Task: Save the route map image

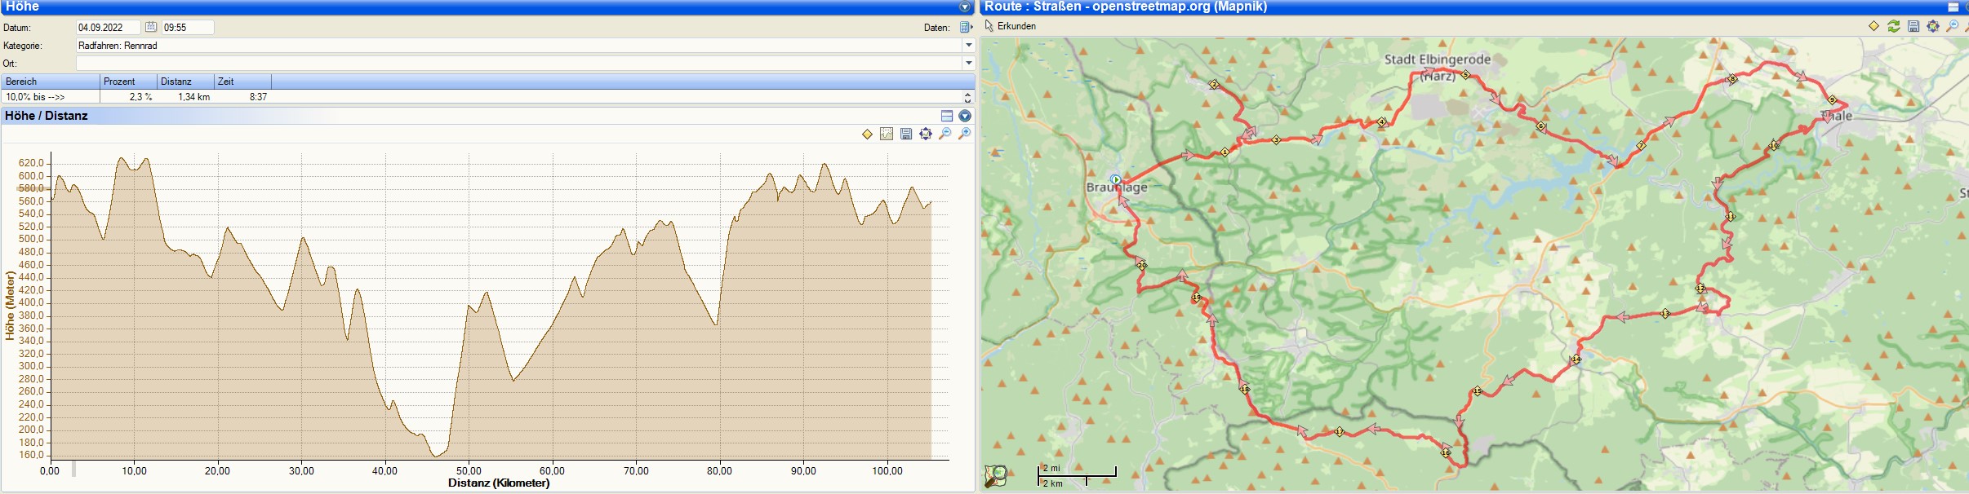Action: coord(1913,26)
